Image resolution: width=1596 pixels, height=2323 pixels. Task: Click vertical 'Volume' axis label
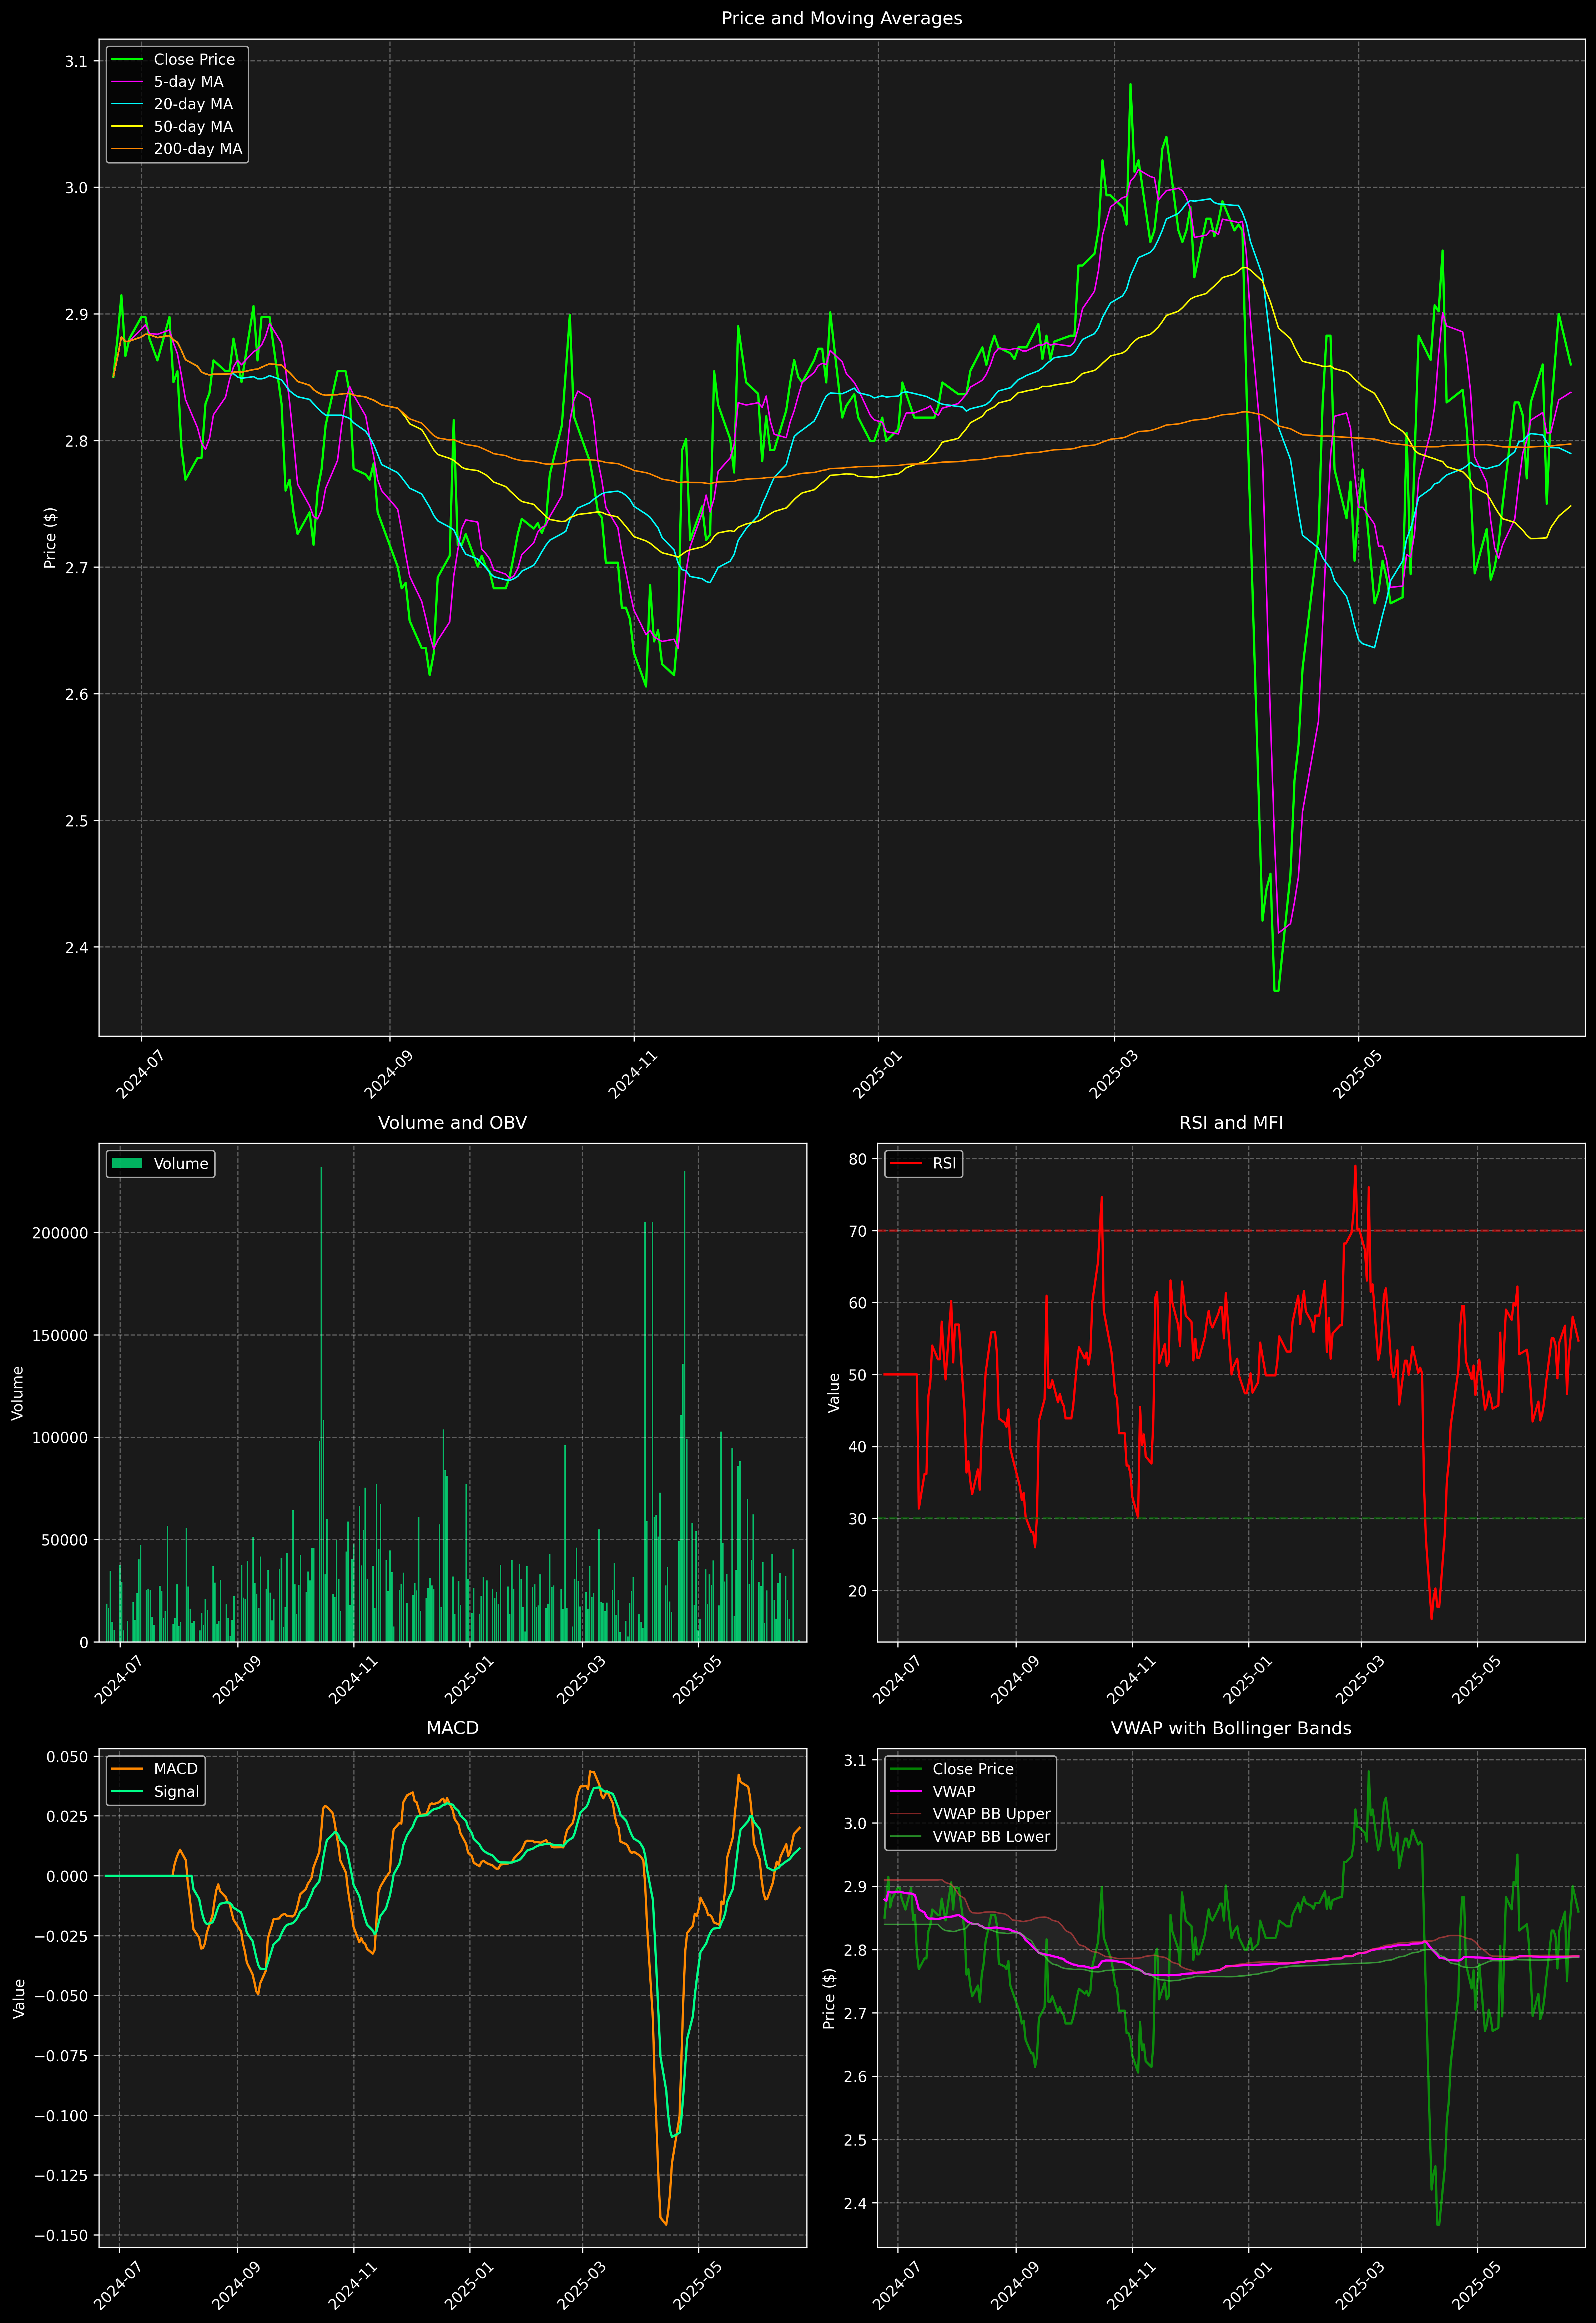pyautogui.click(x=17, y=1393)
